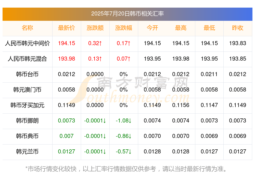The image size is (255, 177).
Task: Click 昨收 0.0058 in 韩元澳门币 row
Action: (x=238, y=90)
